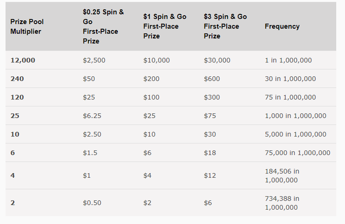This screenshot has width=345, height=224.
Task: Select the 5,000 in 1,000,000 frequency cell
Action: tap(295, 134)
